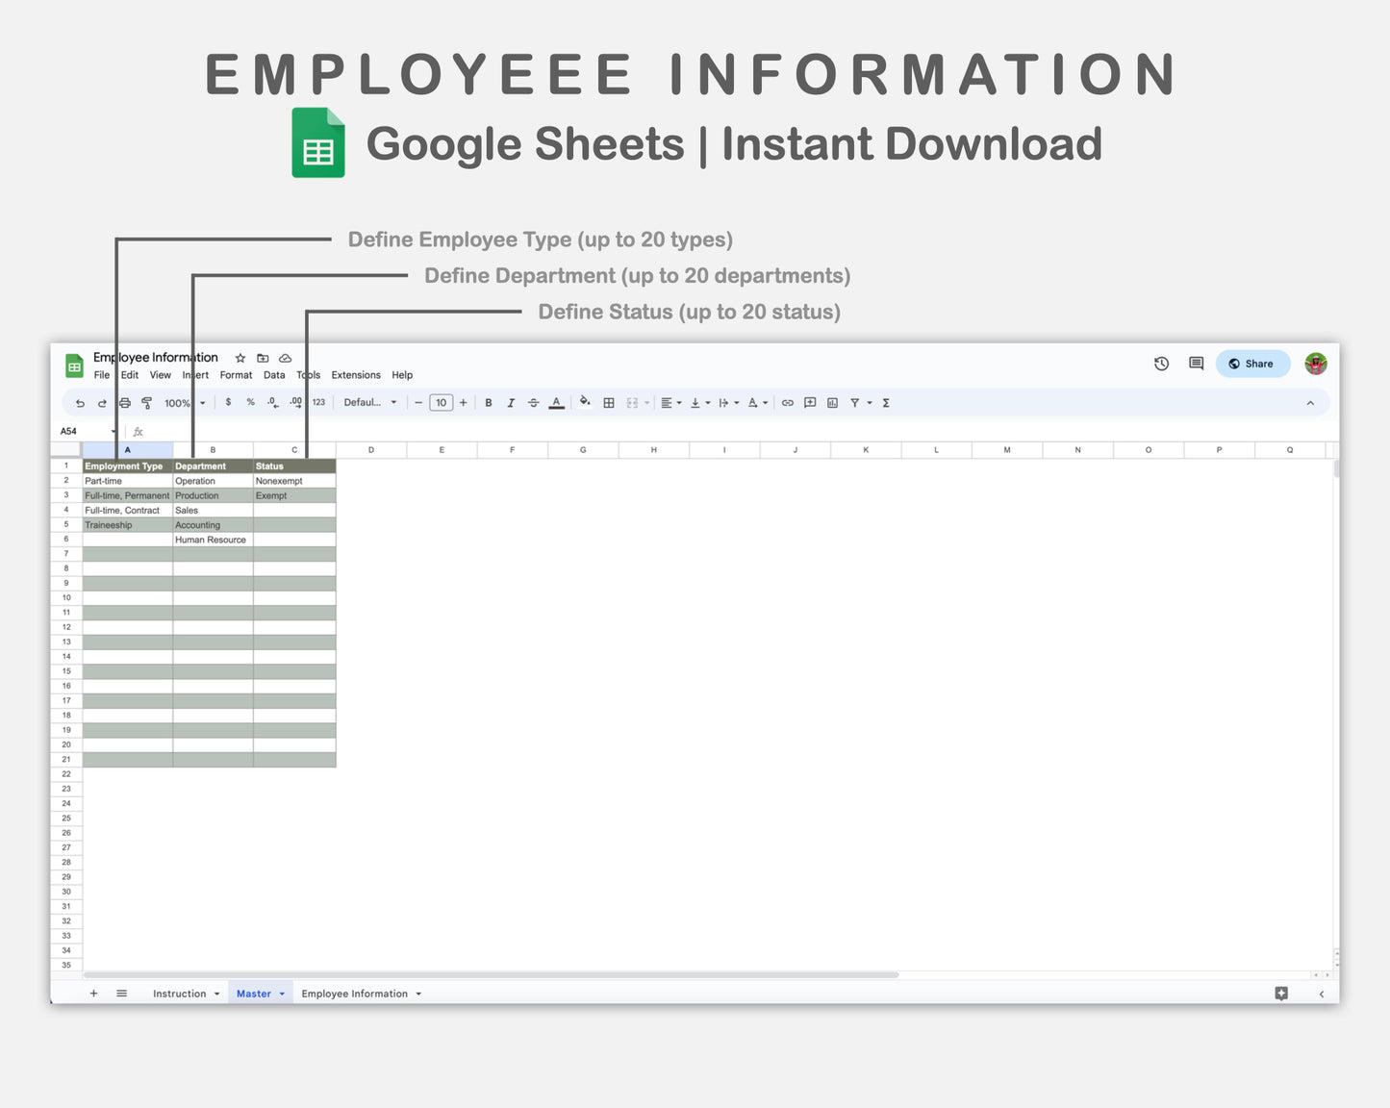Click the Borders icon
The width and height of the screenshot is (1390, 1108).
point(609,403)
